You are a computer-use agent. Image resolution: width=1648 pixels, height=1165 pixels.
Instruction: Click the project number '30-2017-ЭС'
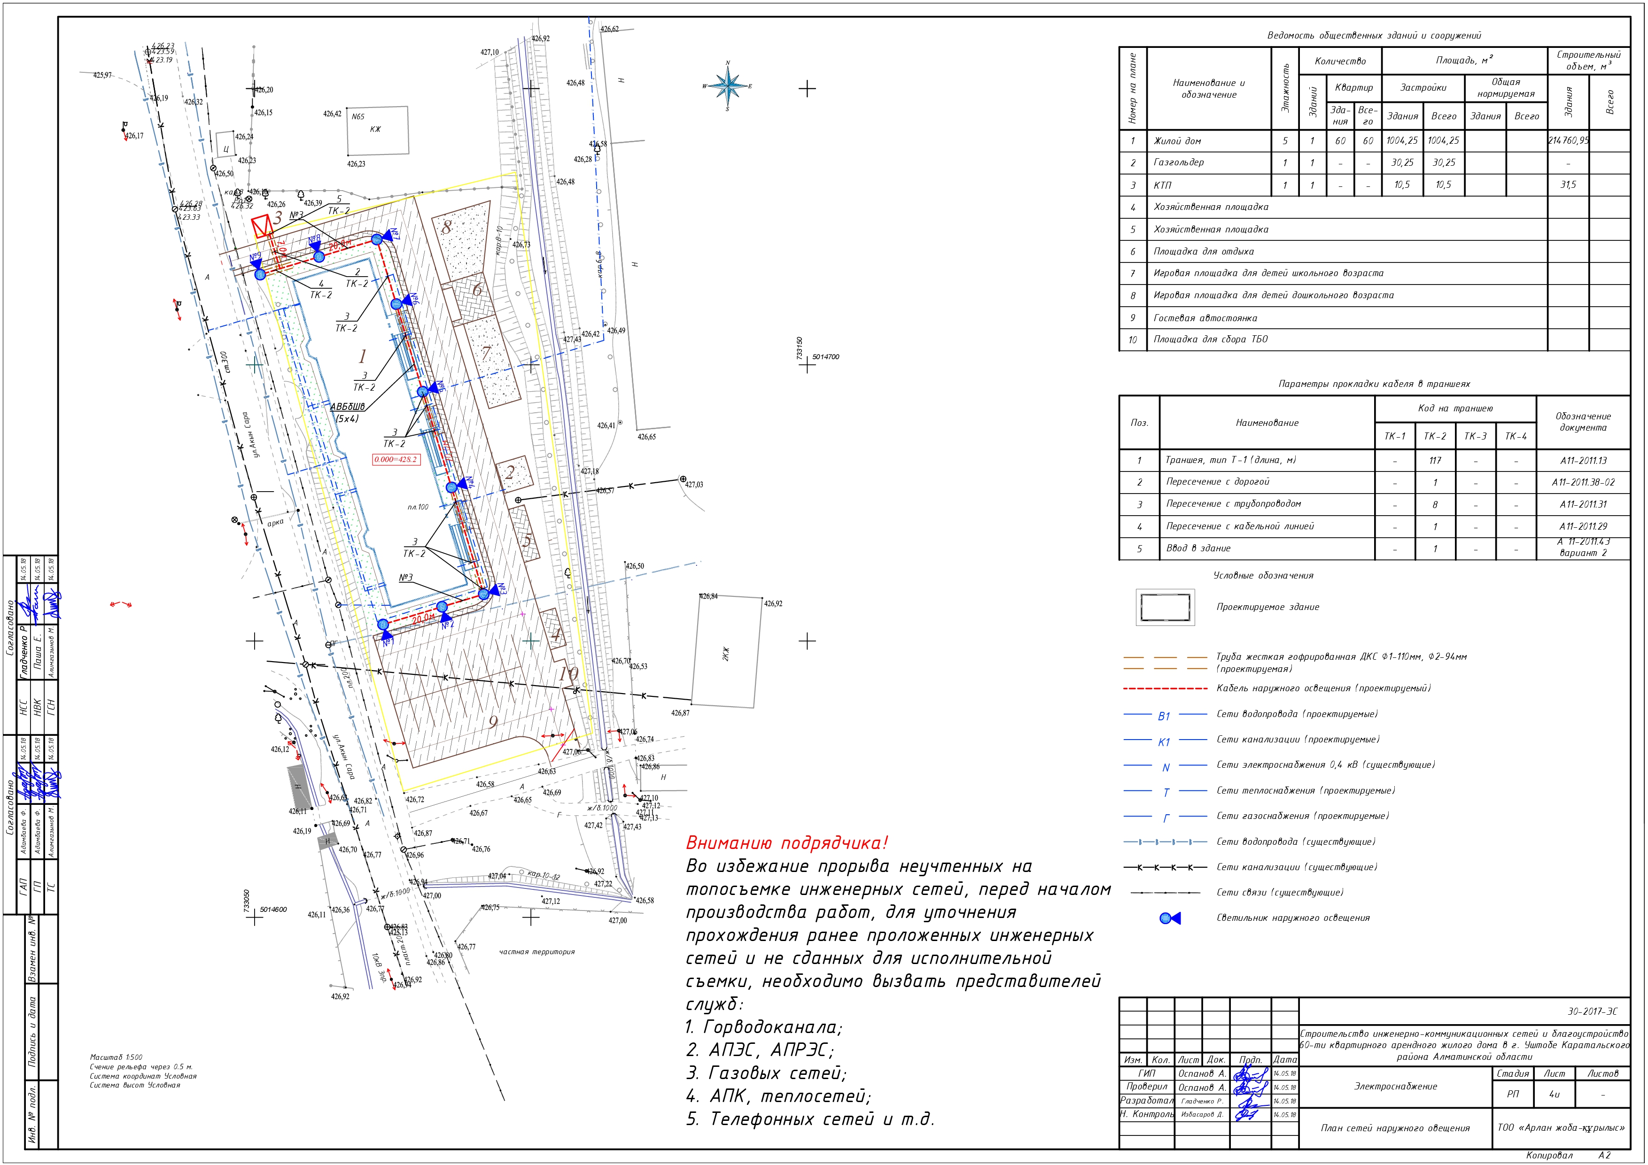coord(1593,1011)
